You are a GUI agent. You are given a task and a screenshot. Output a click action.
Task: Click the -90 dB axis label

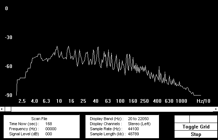click(8, 95)
